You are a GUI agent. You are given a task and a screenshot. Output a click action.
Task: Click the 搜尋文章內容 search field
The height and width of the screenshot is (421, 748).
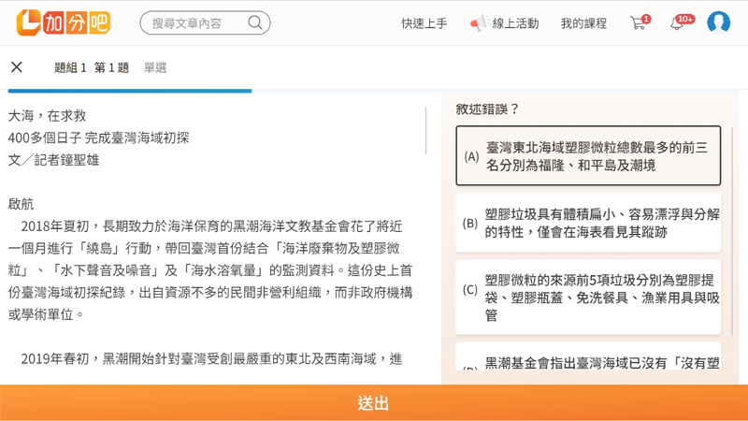coord(192,22)
